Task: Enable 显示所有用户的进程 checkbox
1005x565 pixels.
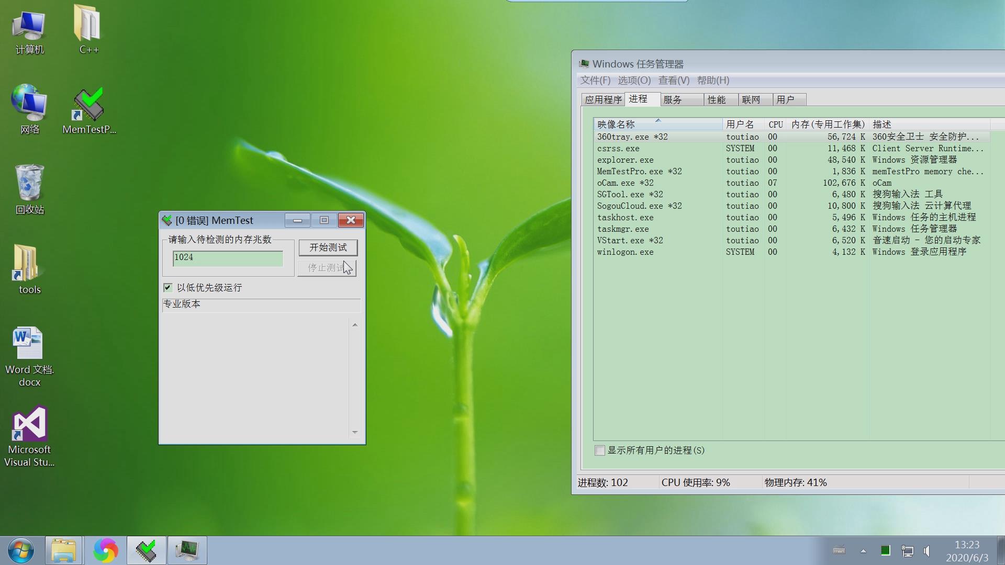Action: 600,450
